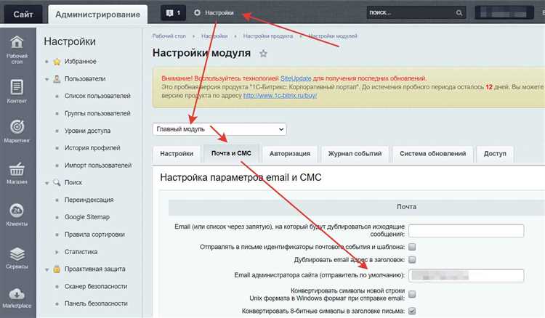Open Панель безопасности in tree
This screenshot has width=545, height=318.
pos(96,303)
